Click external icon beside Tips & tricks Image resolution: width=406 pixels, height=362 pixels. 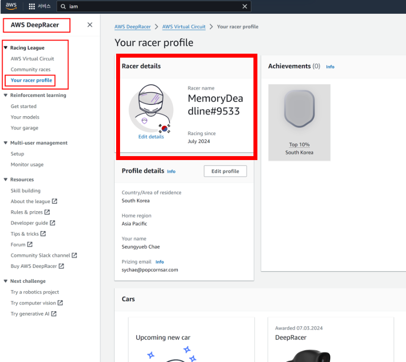point(43,233)
